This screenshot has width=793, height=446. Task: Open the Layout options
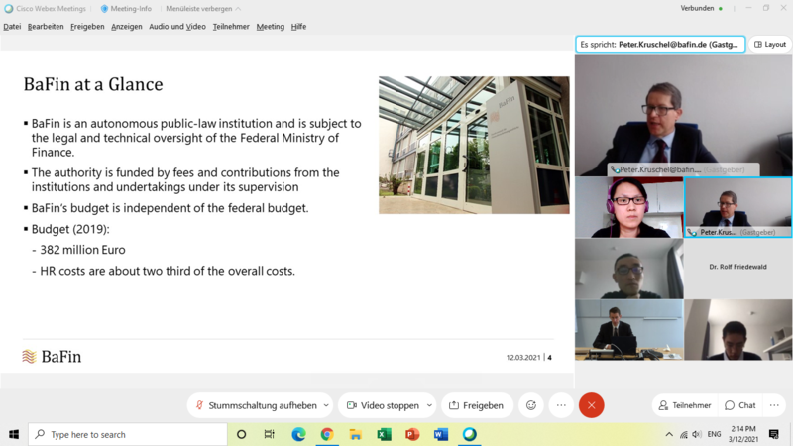(770, 44)
